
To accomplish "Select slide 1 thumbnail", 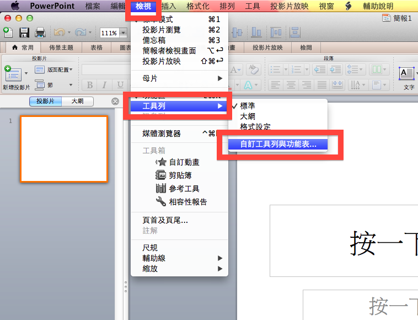I will [x=64, y=149].
